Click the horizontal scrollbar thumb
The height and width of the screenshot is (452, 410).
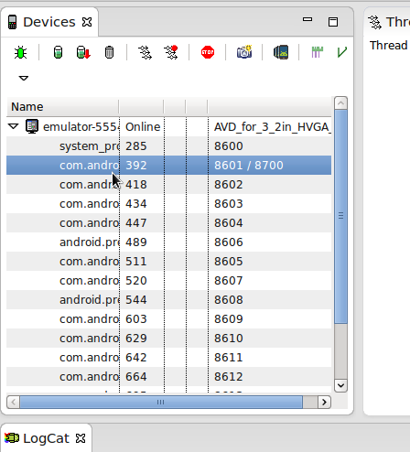[x=161, y=403]
